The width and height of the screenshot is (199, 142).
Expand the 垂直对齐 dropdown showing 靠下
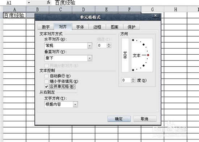(90, 58)
